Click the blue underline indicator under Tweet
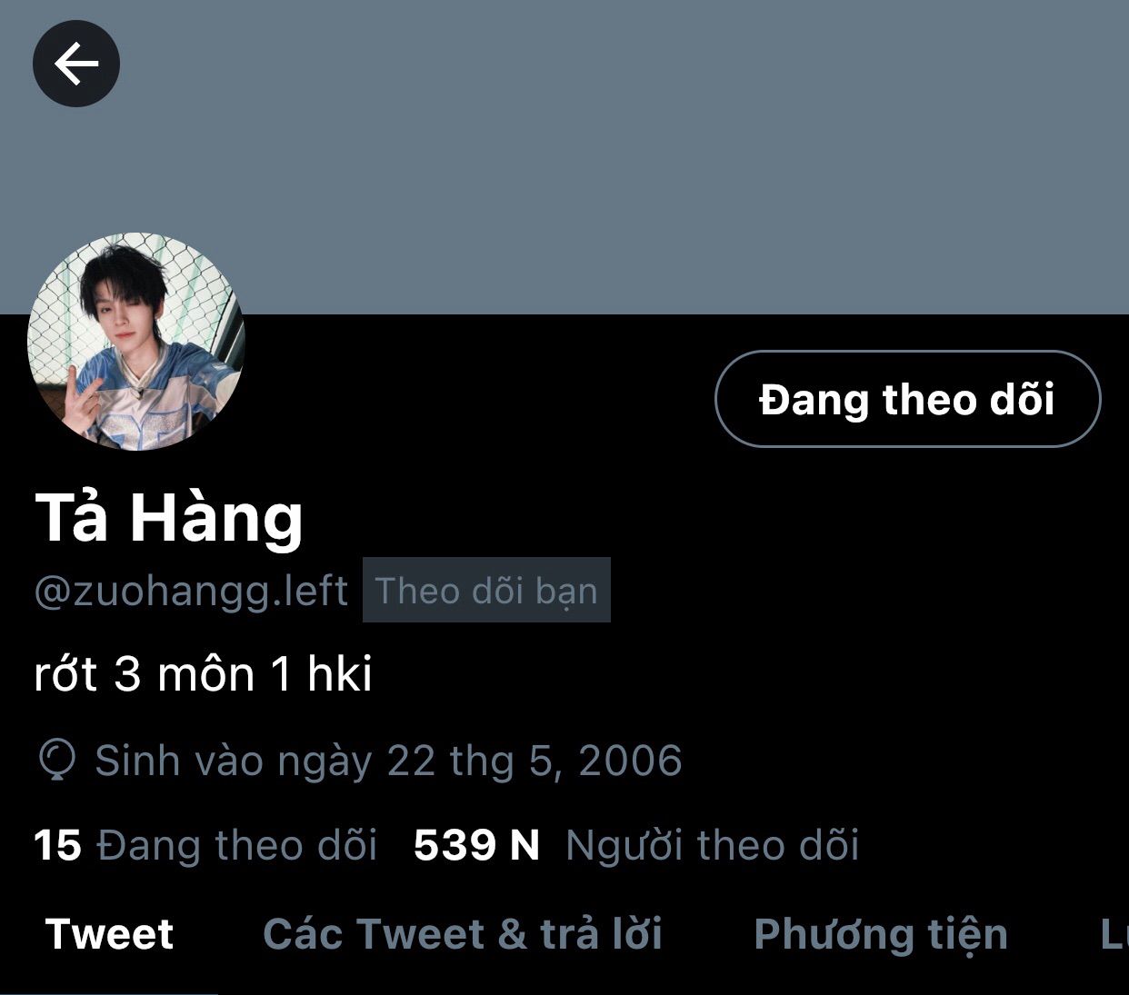The height and width of the screenshot is (995, 1129). click(x=109, y=992)
